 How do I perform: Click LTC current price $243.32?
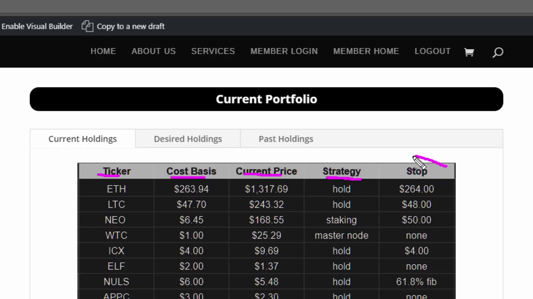click(266, 204)
